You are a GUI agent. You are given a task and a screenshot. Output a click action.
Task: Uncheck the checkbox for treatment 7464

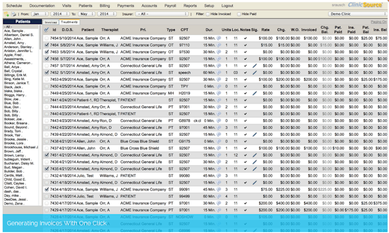point(47,45)
